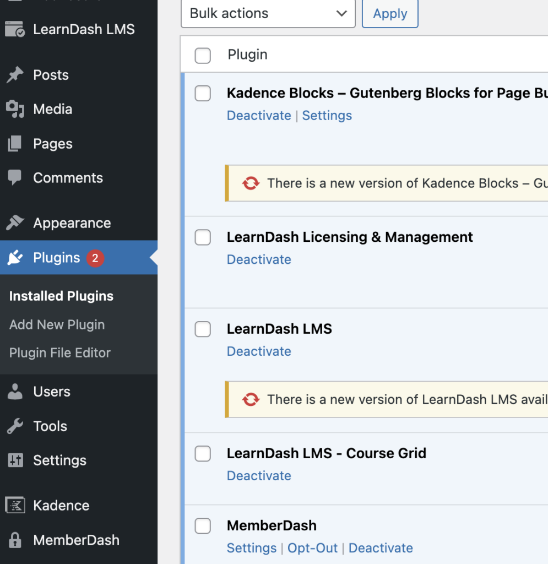The width and height of the screenshot is (548, 564).
Task: Click the Appearance paintbrush icon
Action: pyautogui.click(x=15, y=223)
